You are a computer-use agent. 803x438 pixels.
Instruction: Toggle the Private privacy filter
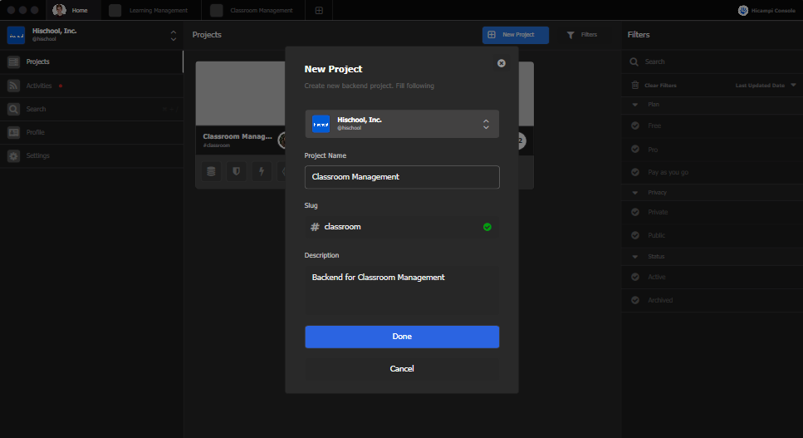634,212
